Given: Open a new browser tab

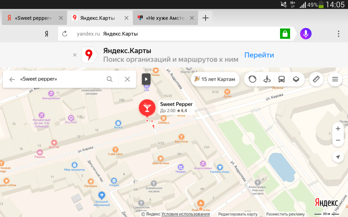Looking at the screenshot, I should tap(206, 18).
